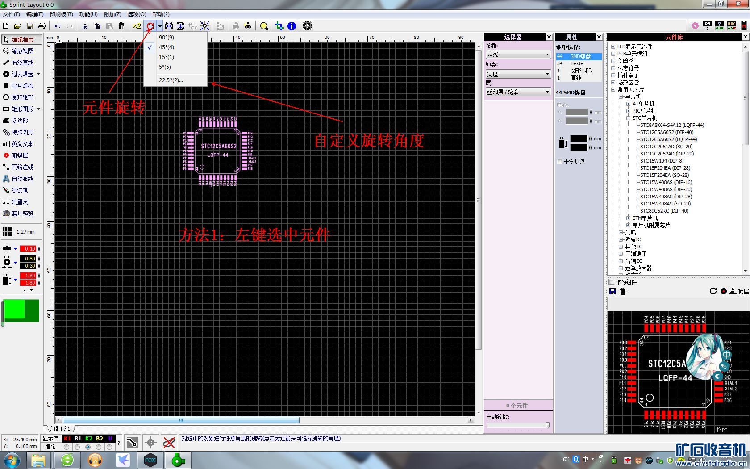Expand AT单片机 tree node
The height and width of the screenshot is (469, 750).
(x=628, y=104)
